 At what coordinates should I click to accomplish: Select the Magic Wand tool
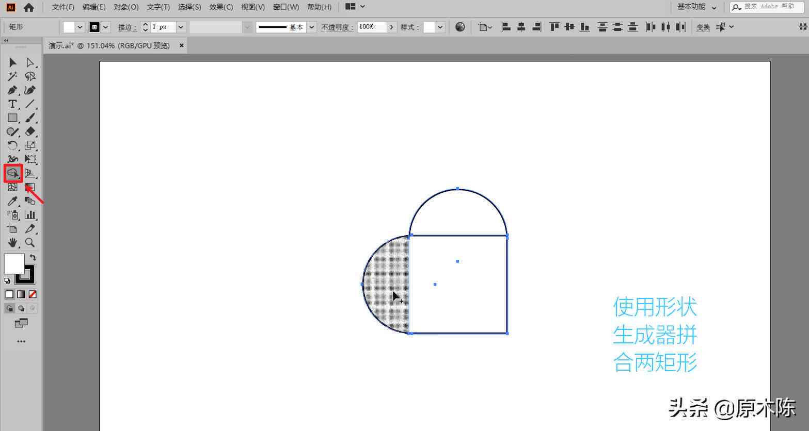(x=13, y=76)
